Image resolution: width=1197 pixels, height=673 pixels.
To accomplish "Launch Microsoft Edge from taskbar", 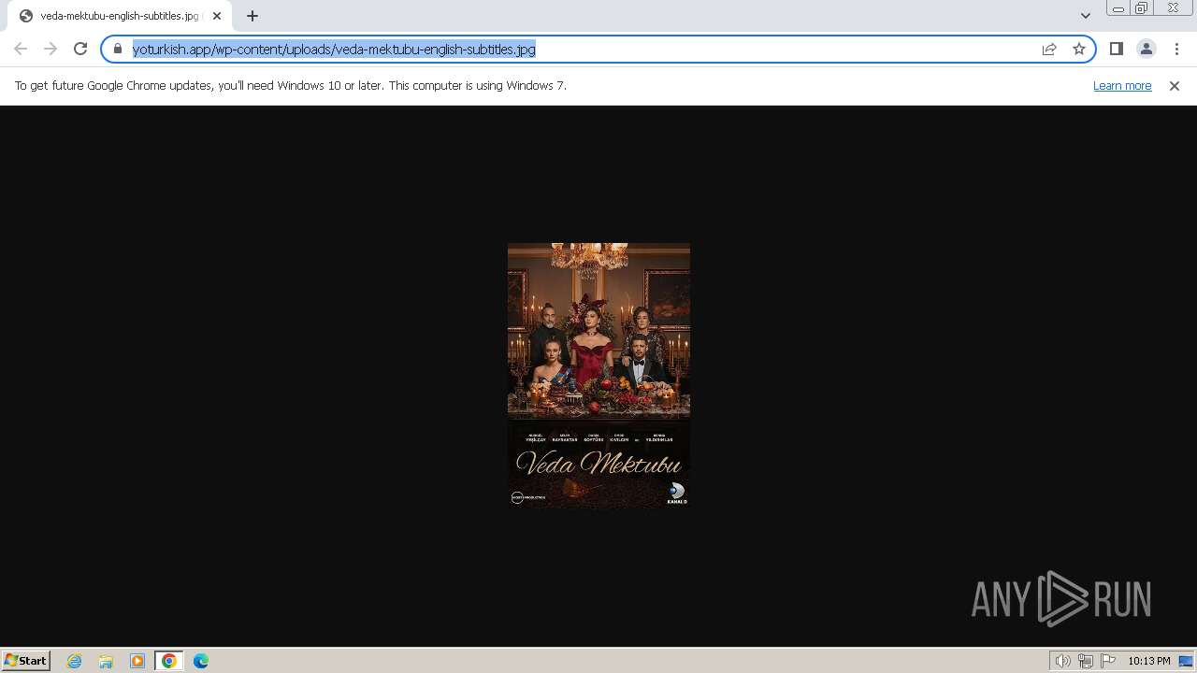I will point(201,661).
